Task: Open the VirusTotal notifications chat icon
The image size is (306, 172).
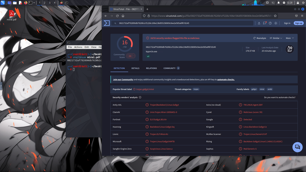Action: tap(265, 23)
